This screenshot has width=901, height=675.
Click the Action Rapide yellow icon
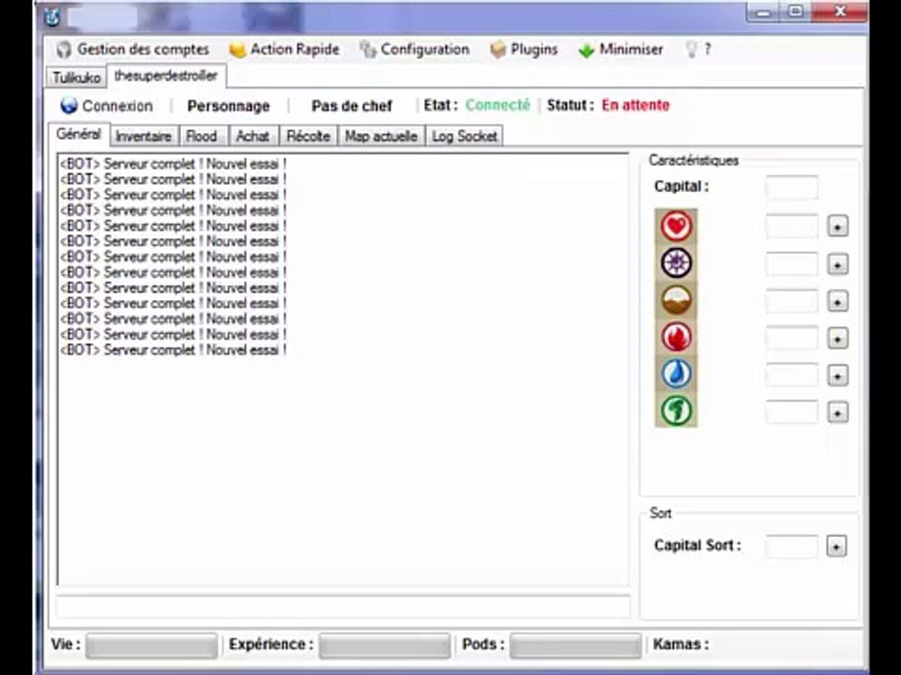(237, 51)
